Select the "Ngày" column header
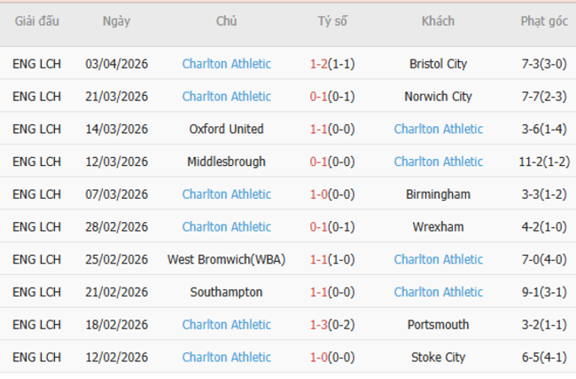The height and width of the screenshot is (379, 576). (x=116, y=21)
